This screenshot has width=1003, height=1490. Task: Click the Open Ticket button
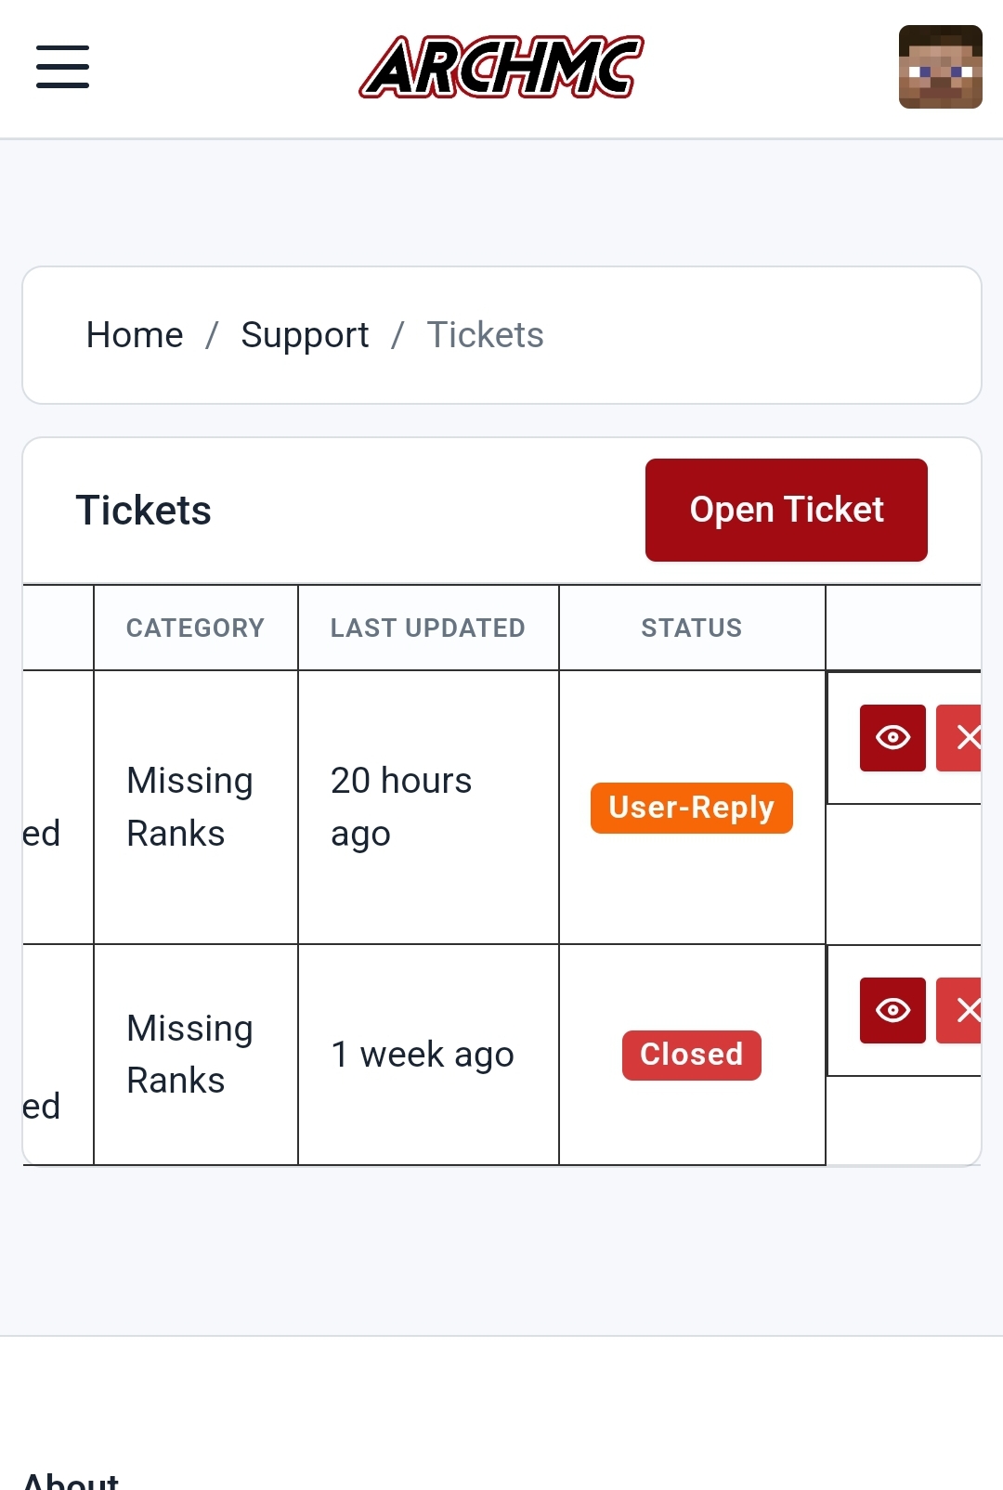click(787, 510)
